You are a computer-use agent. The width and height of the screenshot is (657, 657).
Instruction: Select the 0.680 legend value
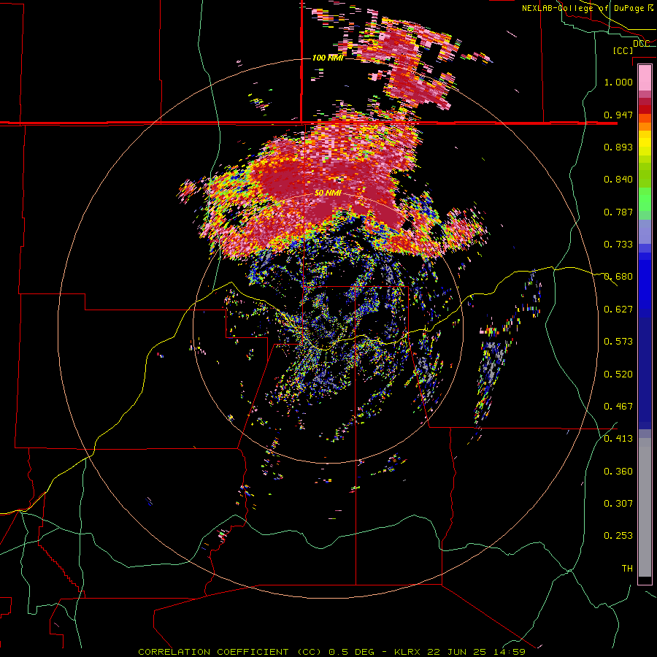618,277
